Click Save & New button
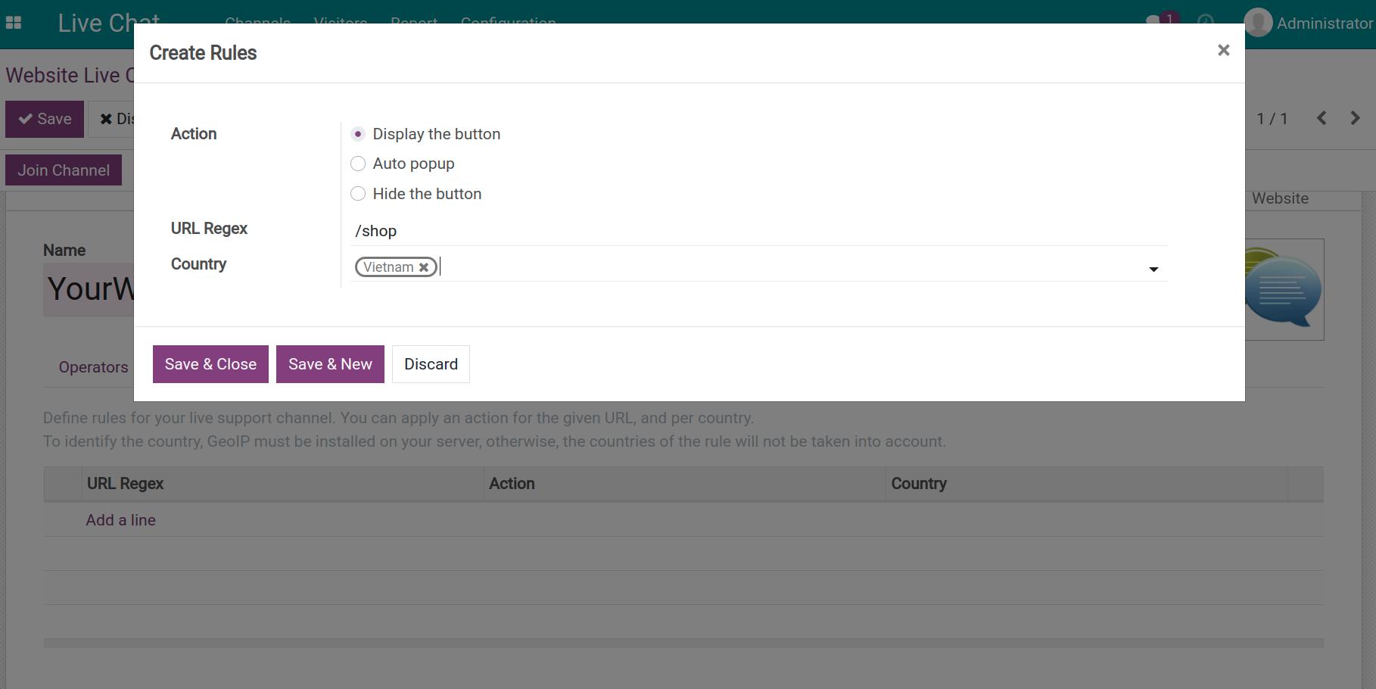Image resolution: width=1376 pixels, height=689 pixels. [x=330, y=364]
